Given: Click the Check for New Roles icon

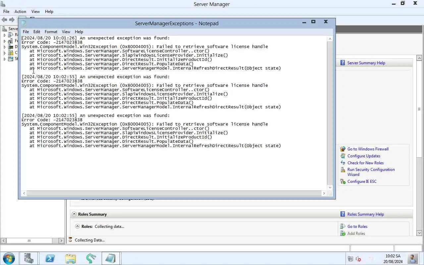Looking at the screenshot, I should pyautogui.click(x=343, y=163).
